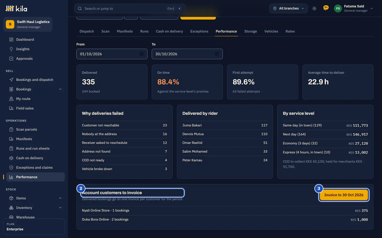Expand the Items sidebar chevron
Viewport: 382px width, 238px height.
(60, 198)
